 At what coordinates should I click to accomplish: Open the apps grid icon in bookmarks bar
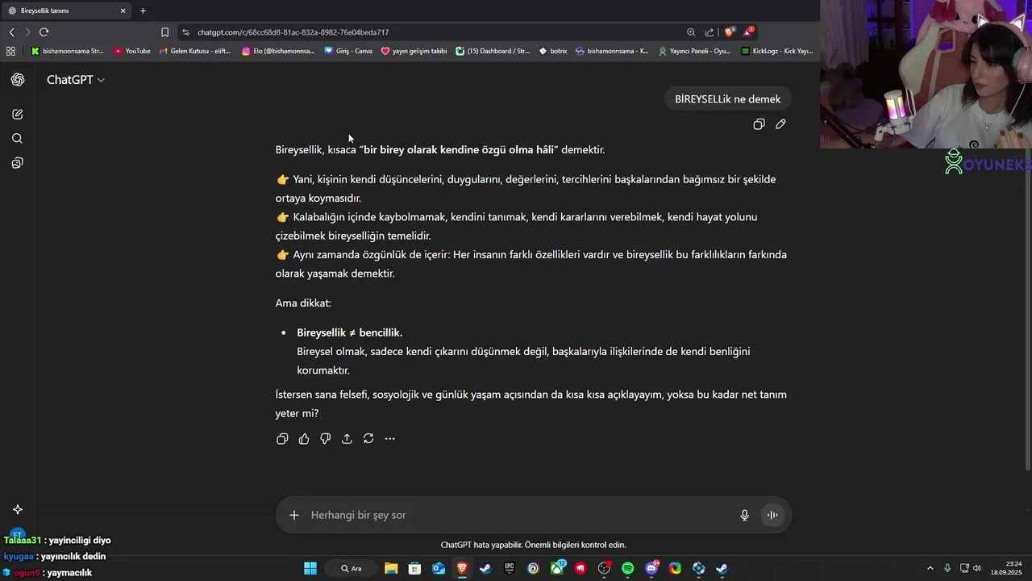(x=10, y=51)
